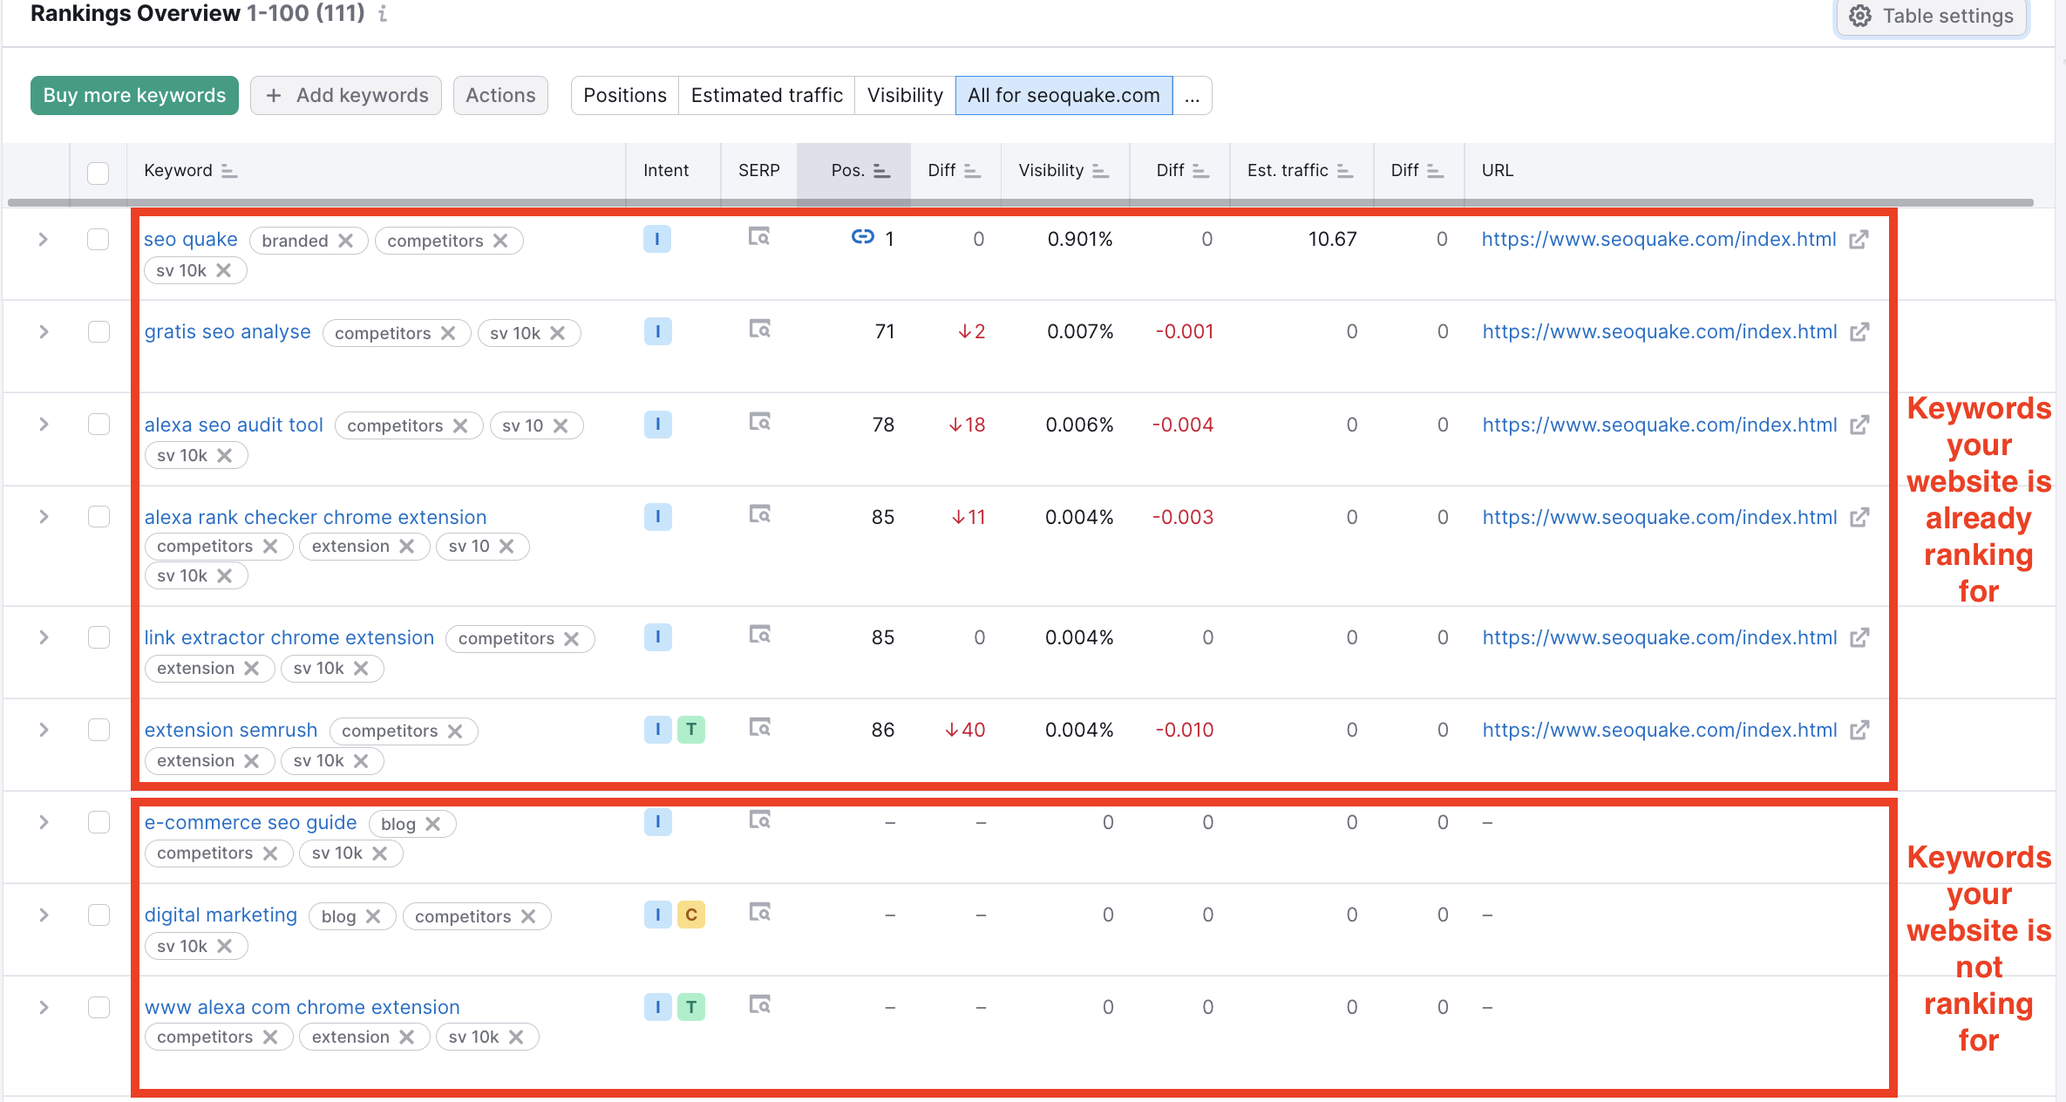Check the select-all checkbox in table header
Viewport: 2066px width, 1102px height.
(98, 173)
